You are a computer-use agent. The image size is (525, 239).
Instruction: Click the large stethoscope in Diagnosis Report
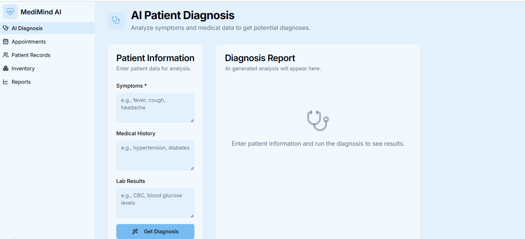point(318,121)
